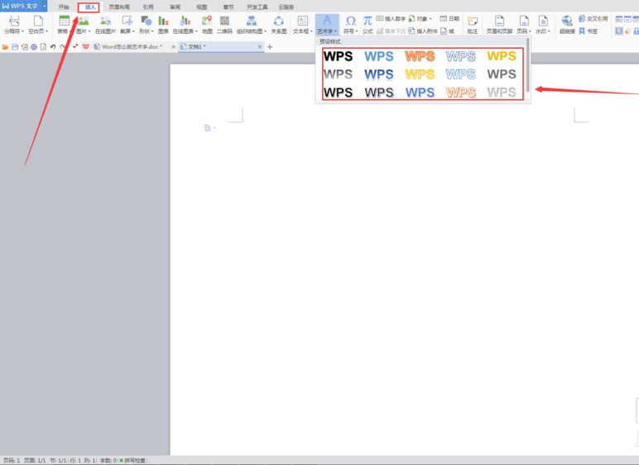Screen dimensions: 639x465
Task: Toggle 拼写检查 spell check in status bar
Action: pos(132,461)
